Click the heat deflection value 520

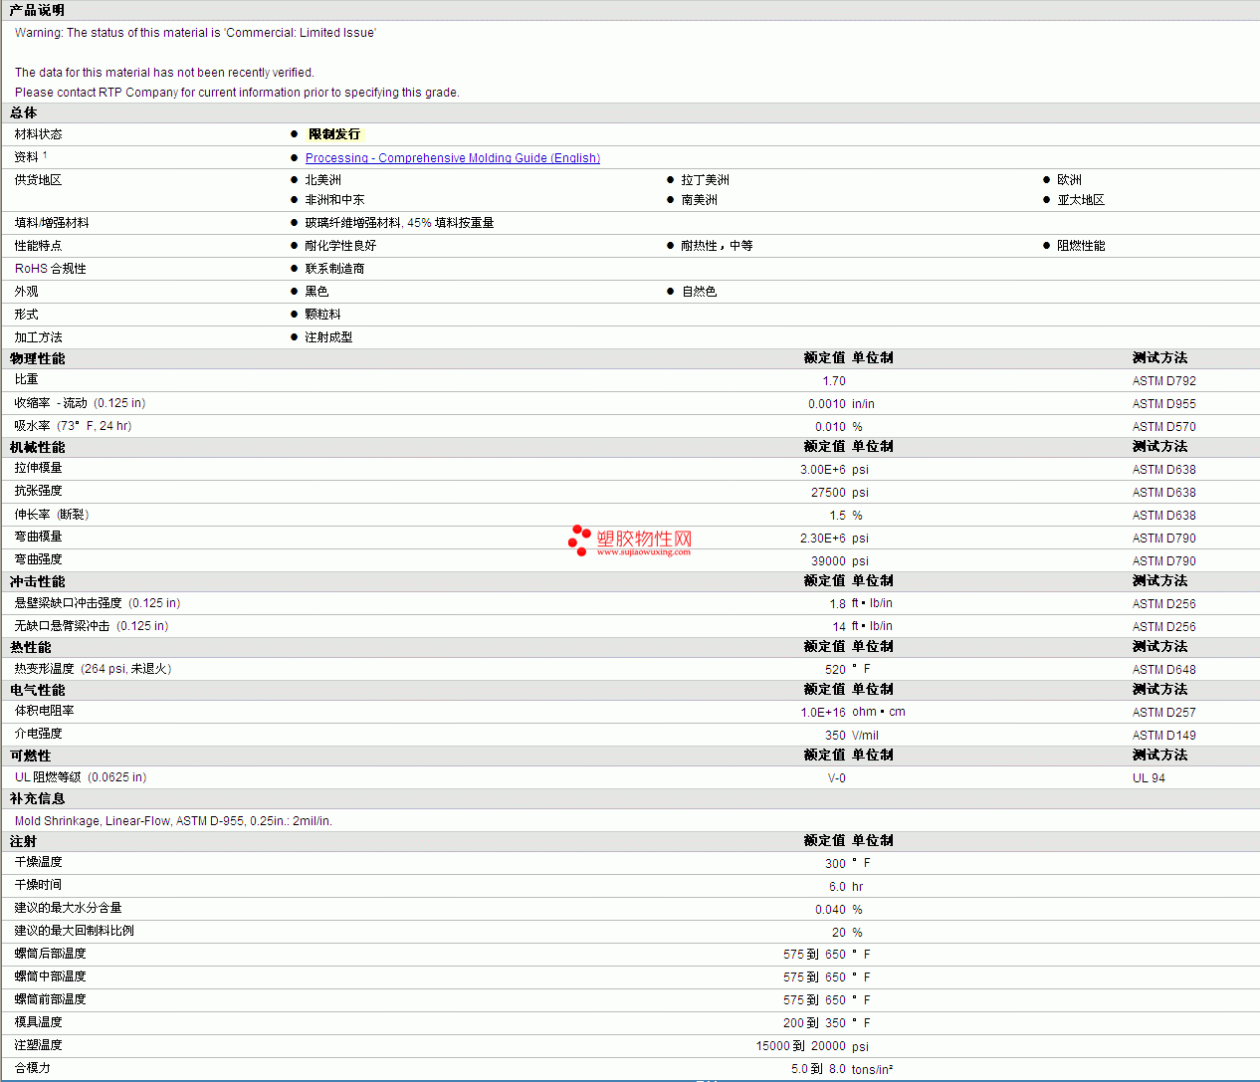[x=835, y=670]
